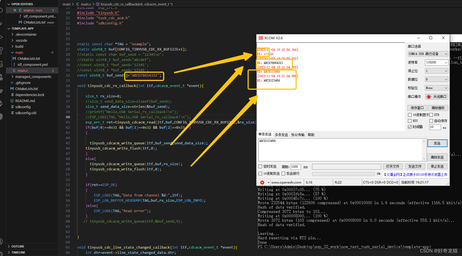Click the C icon of main.c in explorer tree
Screen dimensions: 462x256
pos(14,71)
